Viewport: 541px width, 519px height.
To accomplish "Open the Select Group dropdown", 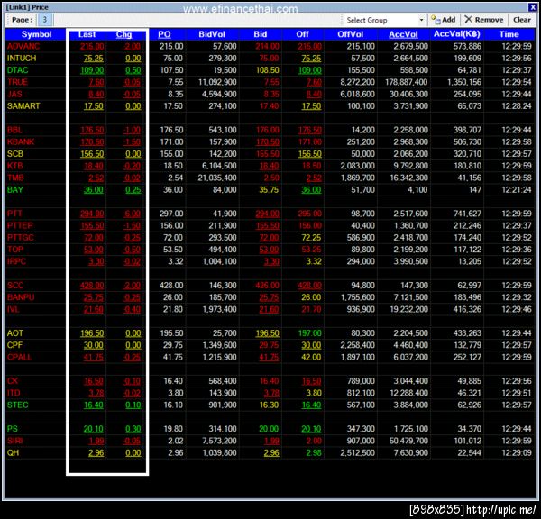I will [x=421, y=20].
